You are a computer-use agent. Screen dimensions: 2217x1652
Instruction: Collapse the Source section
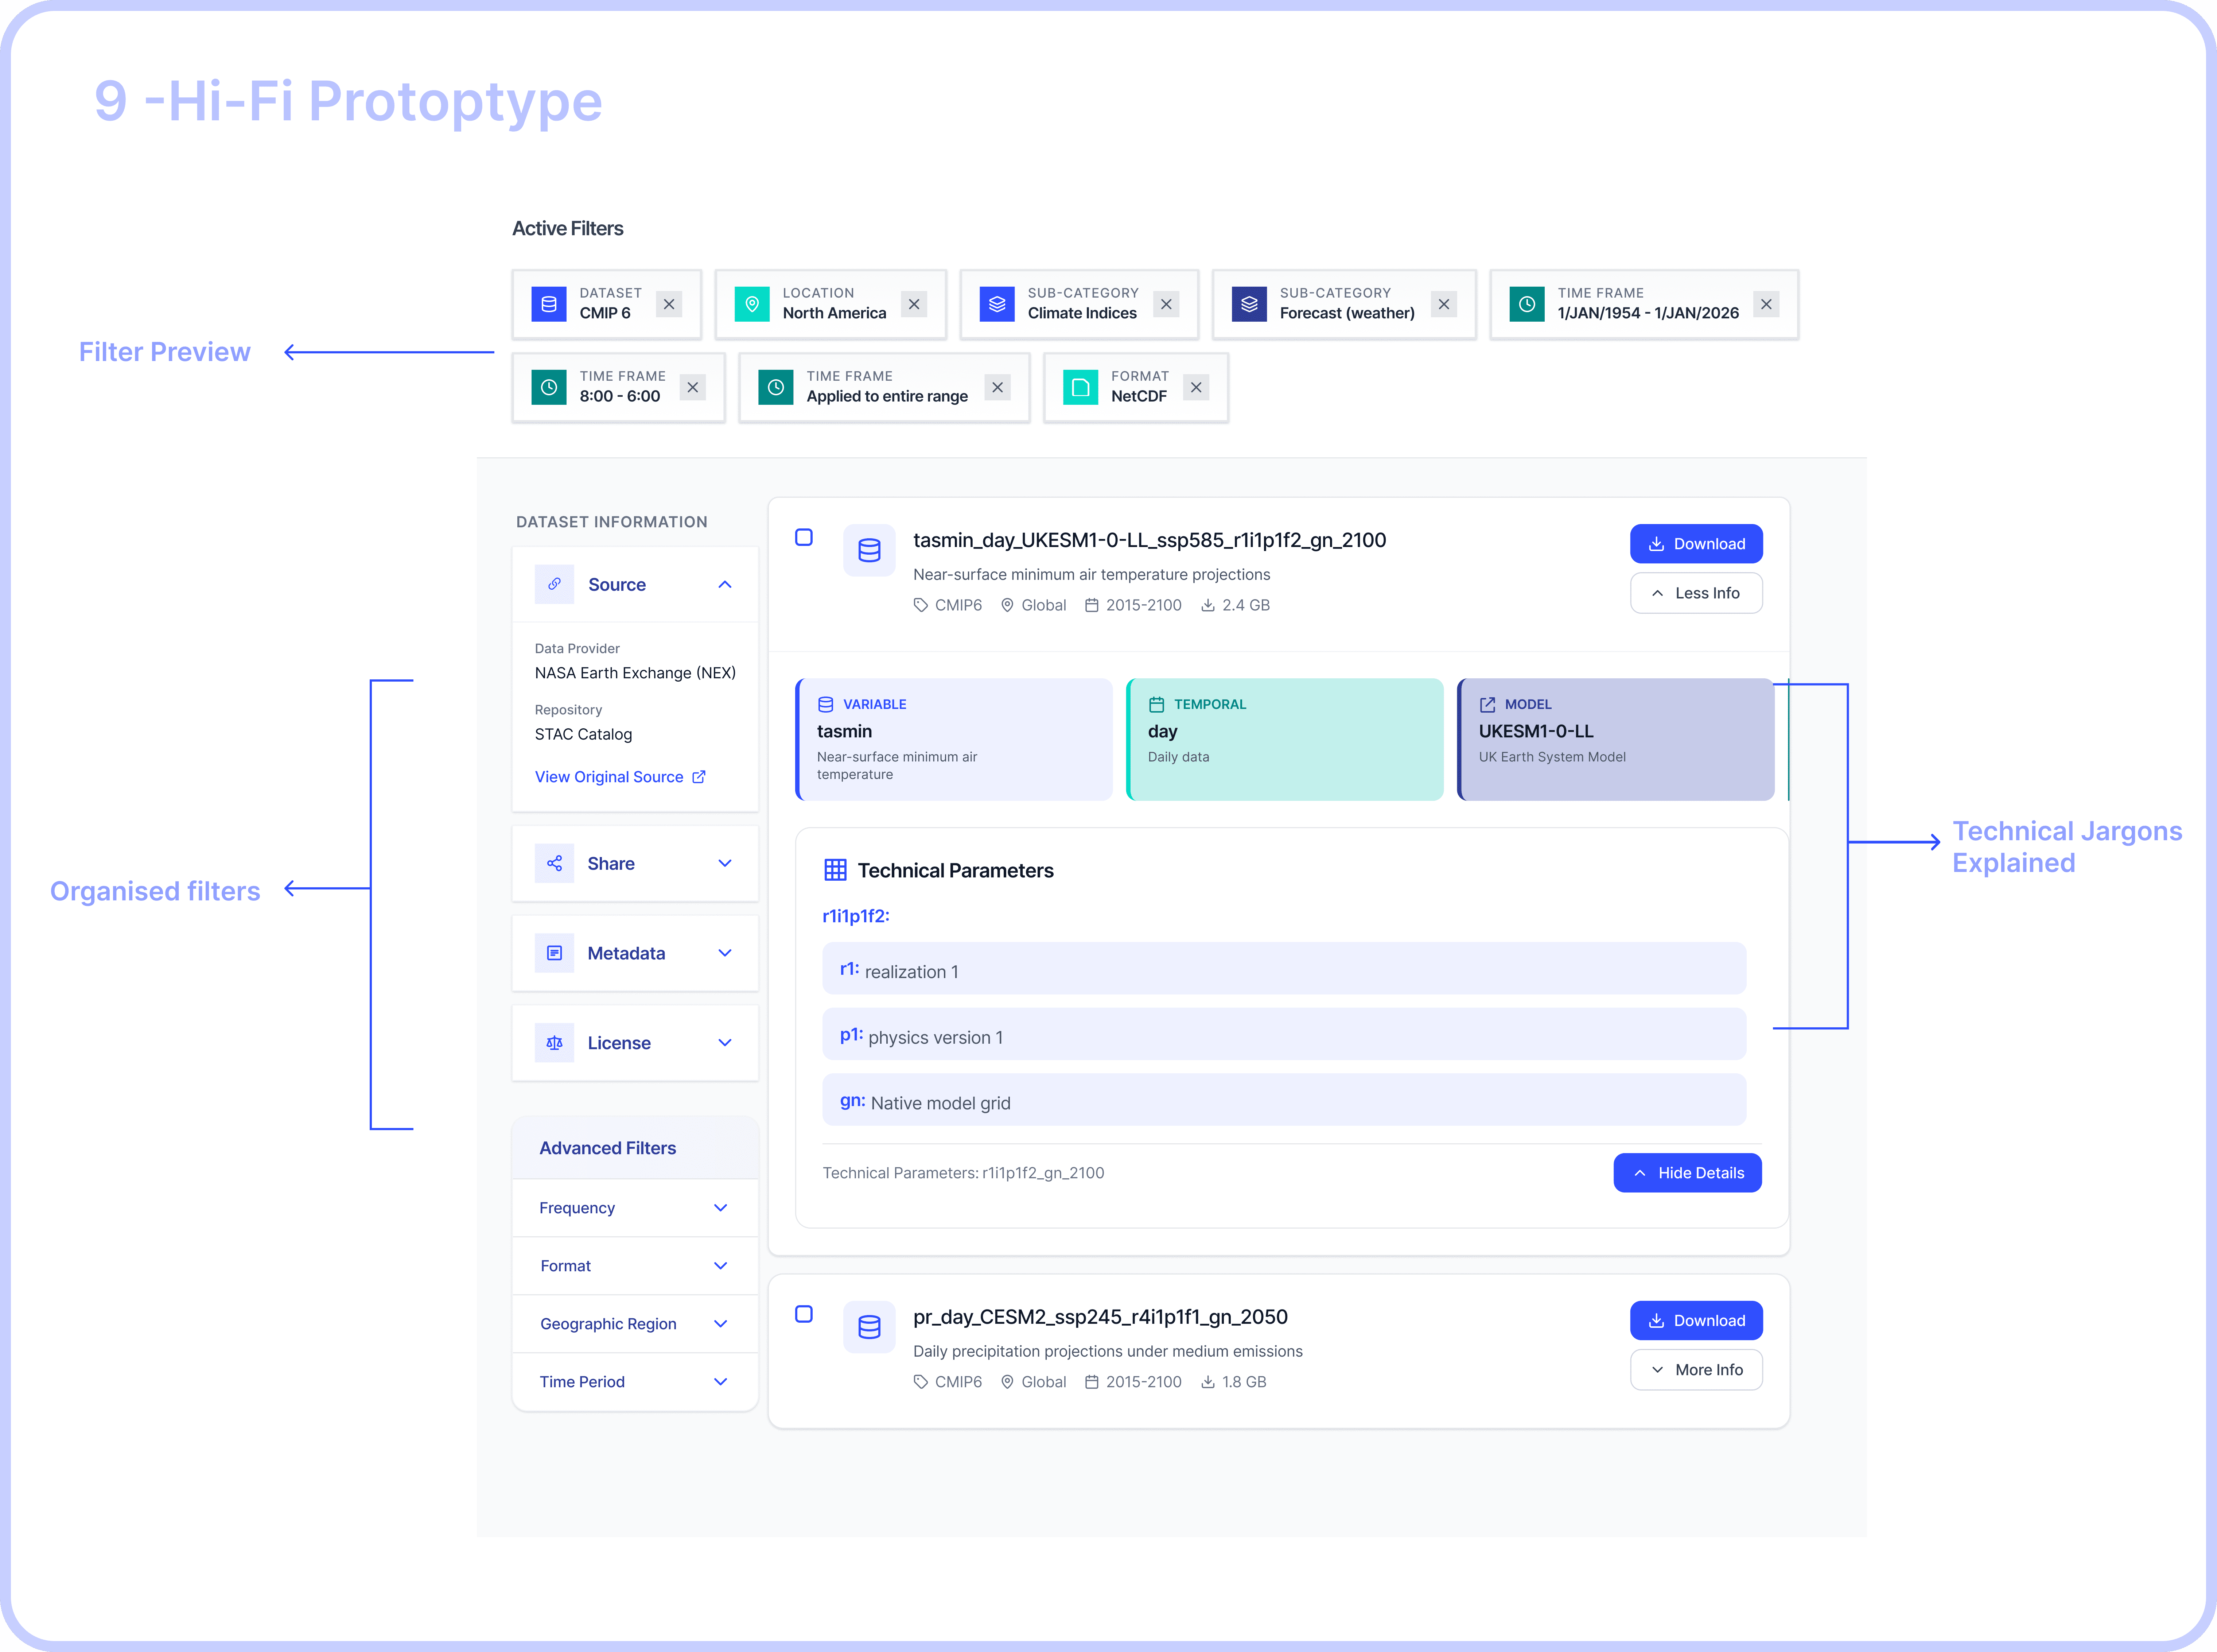(725, 584)
